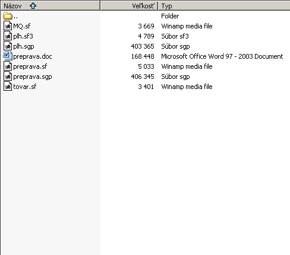Select the preprava.sgp file icon
Viewport: 290px width, 255px height.
click(8, 76)
